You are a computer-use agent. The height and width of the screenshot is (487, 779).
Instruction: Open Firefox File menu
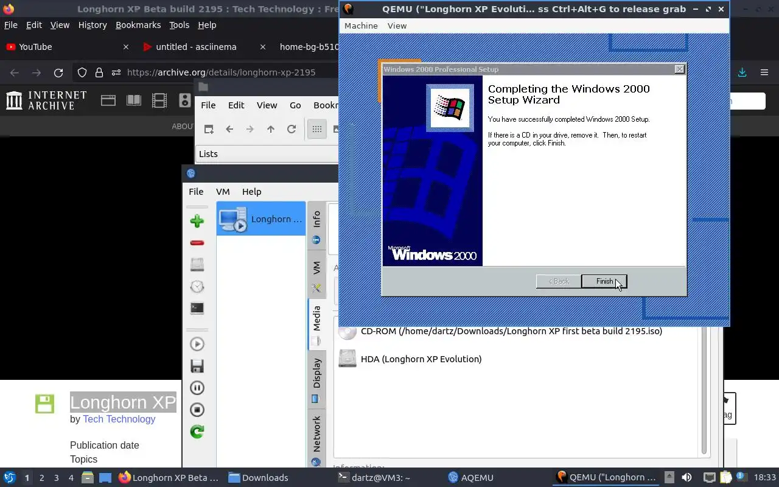point(11,25)
